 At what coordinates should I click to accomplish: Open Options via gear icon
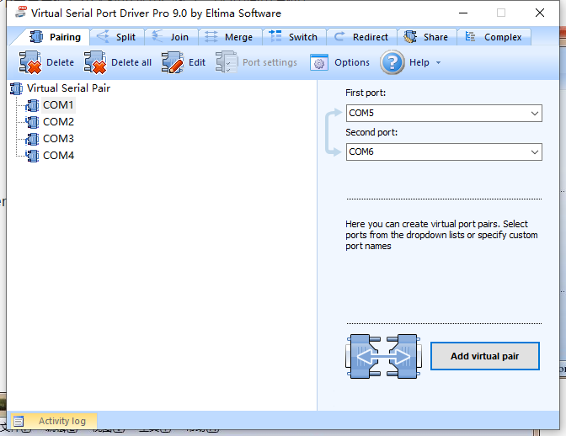tap(319, 62)
